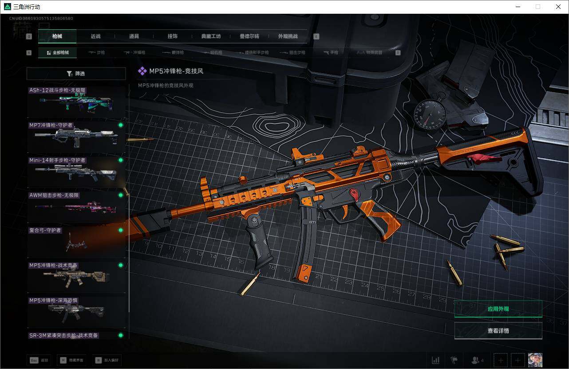Open the 筛选 filter dropdown
The image size is (569, 369).
(x=76, y=74)
